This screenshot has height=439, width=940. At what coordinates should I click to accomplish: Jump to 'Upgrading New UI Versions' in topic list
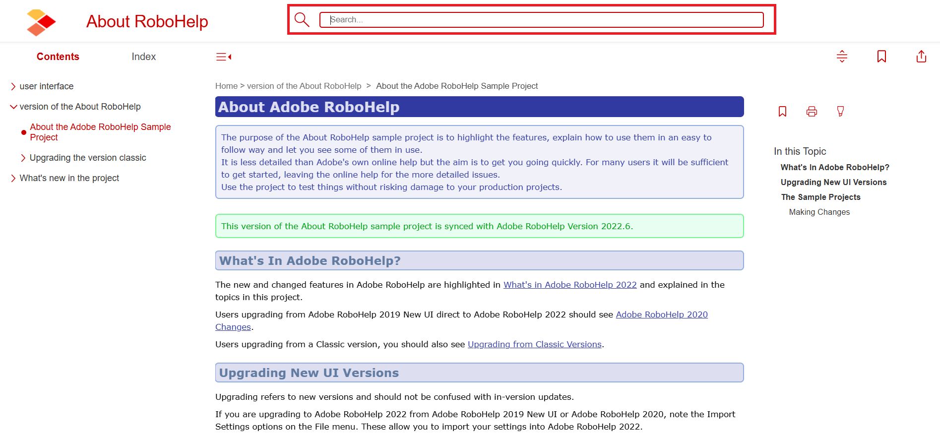(833, 182)
